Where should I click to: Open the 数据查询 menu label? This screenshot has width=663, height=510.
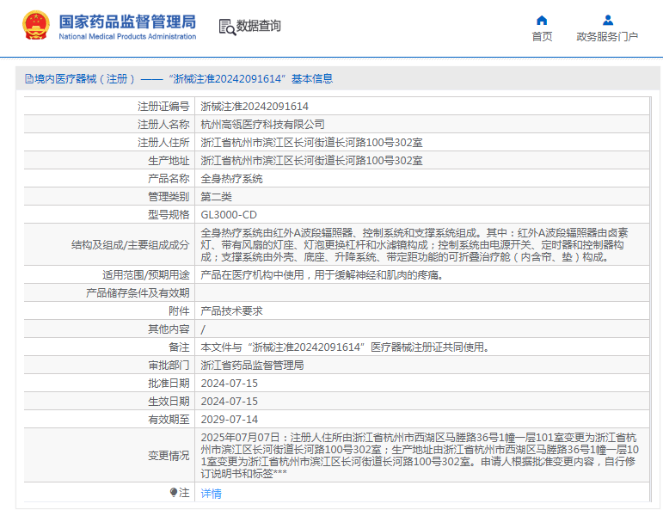click(259, 27)
